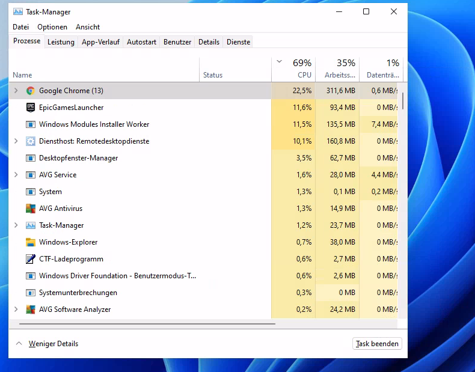Expand the AVG Software Analyzer row
The height and width of the screenshot is (372, 475).
tap(16, 309)
